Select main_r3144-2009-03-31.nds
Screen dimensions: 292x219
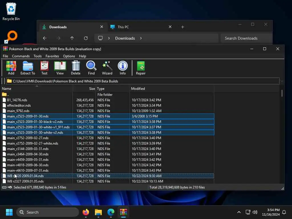108,149
